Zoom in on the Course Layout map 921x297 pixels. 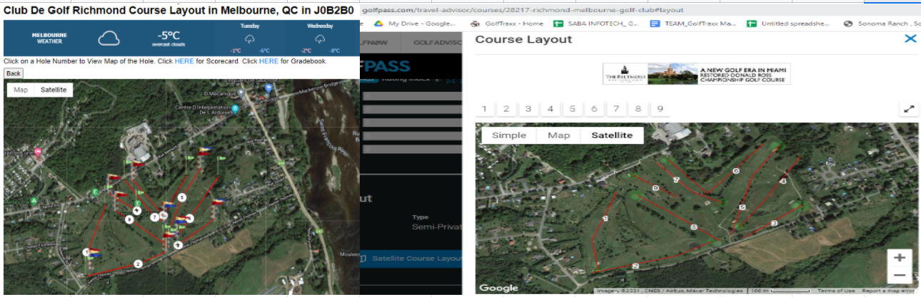tap(900, 258)
